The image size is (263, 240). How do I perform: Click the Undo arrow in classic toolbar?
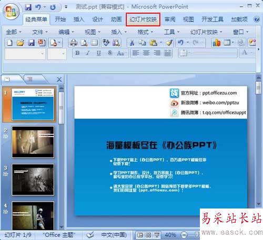(180, 43)
